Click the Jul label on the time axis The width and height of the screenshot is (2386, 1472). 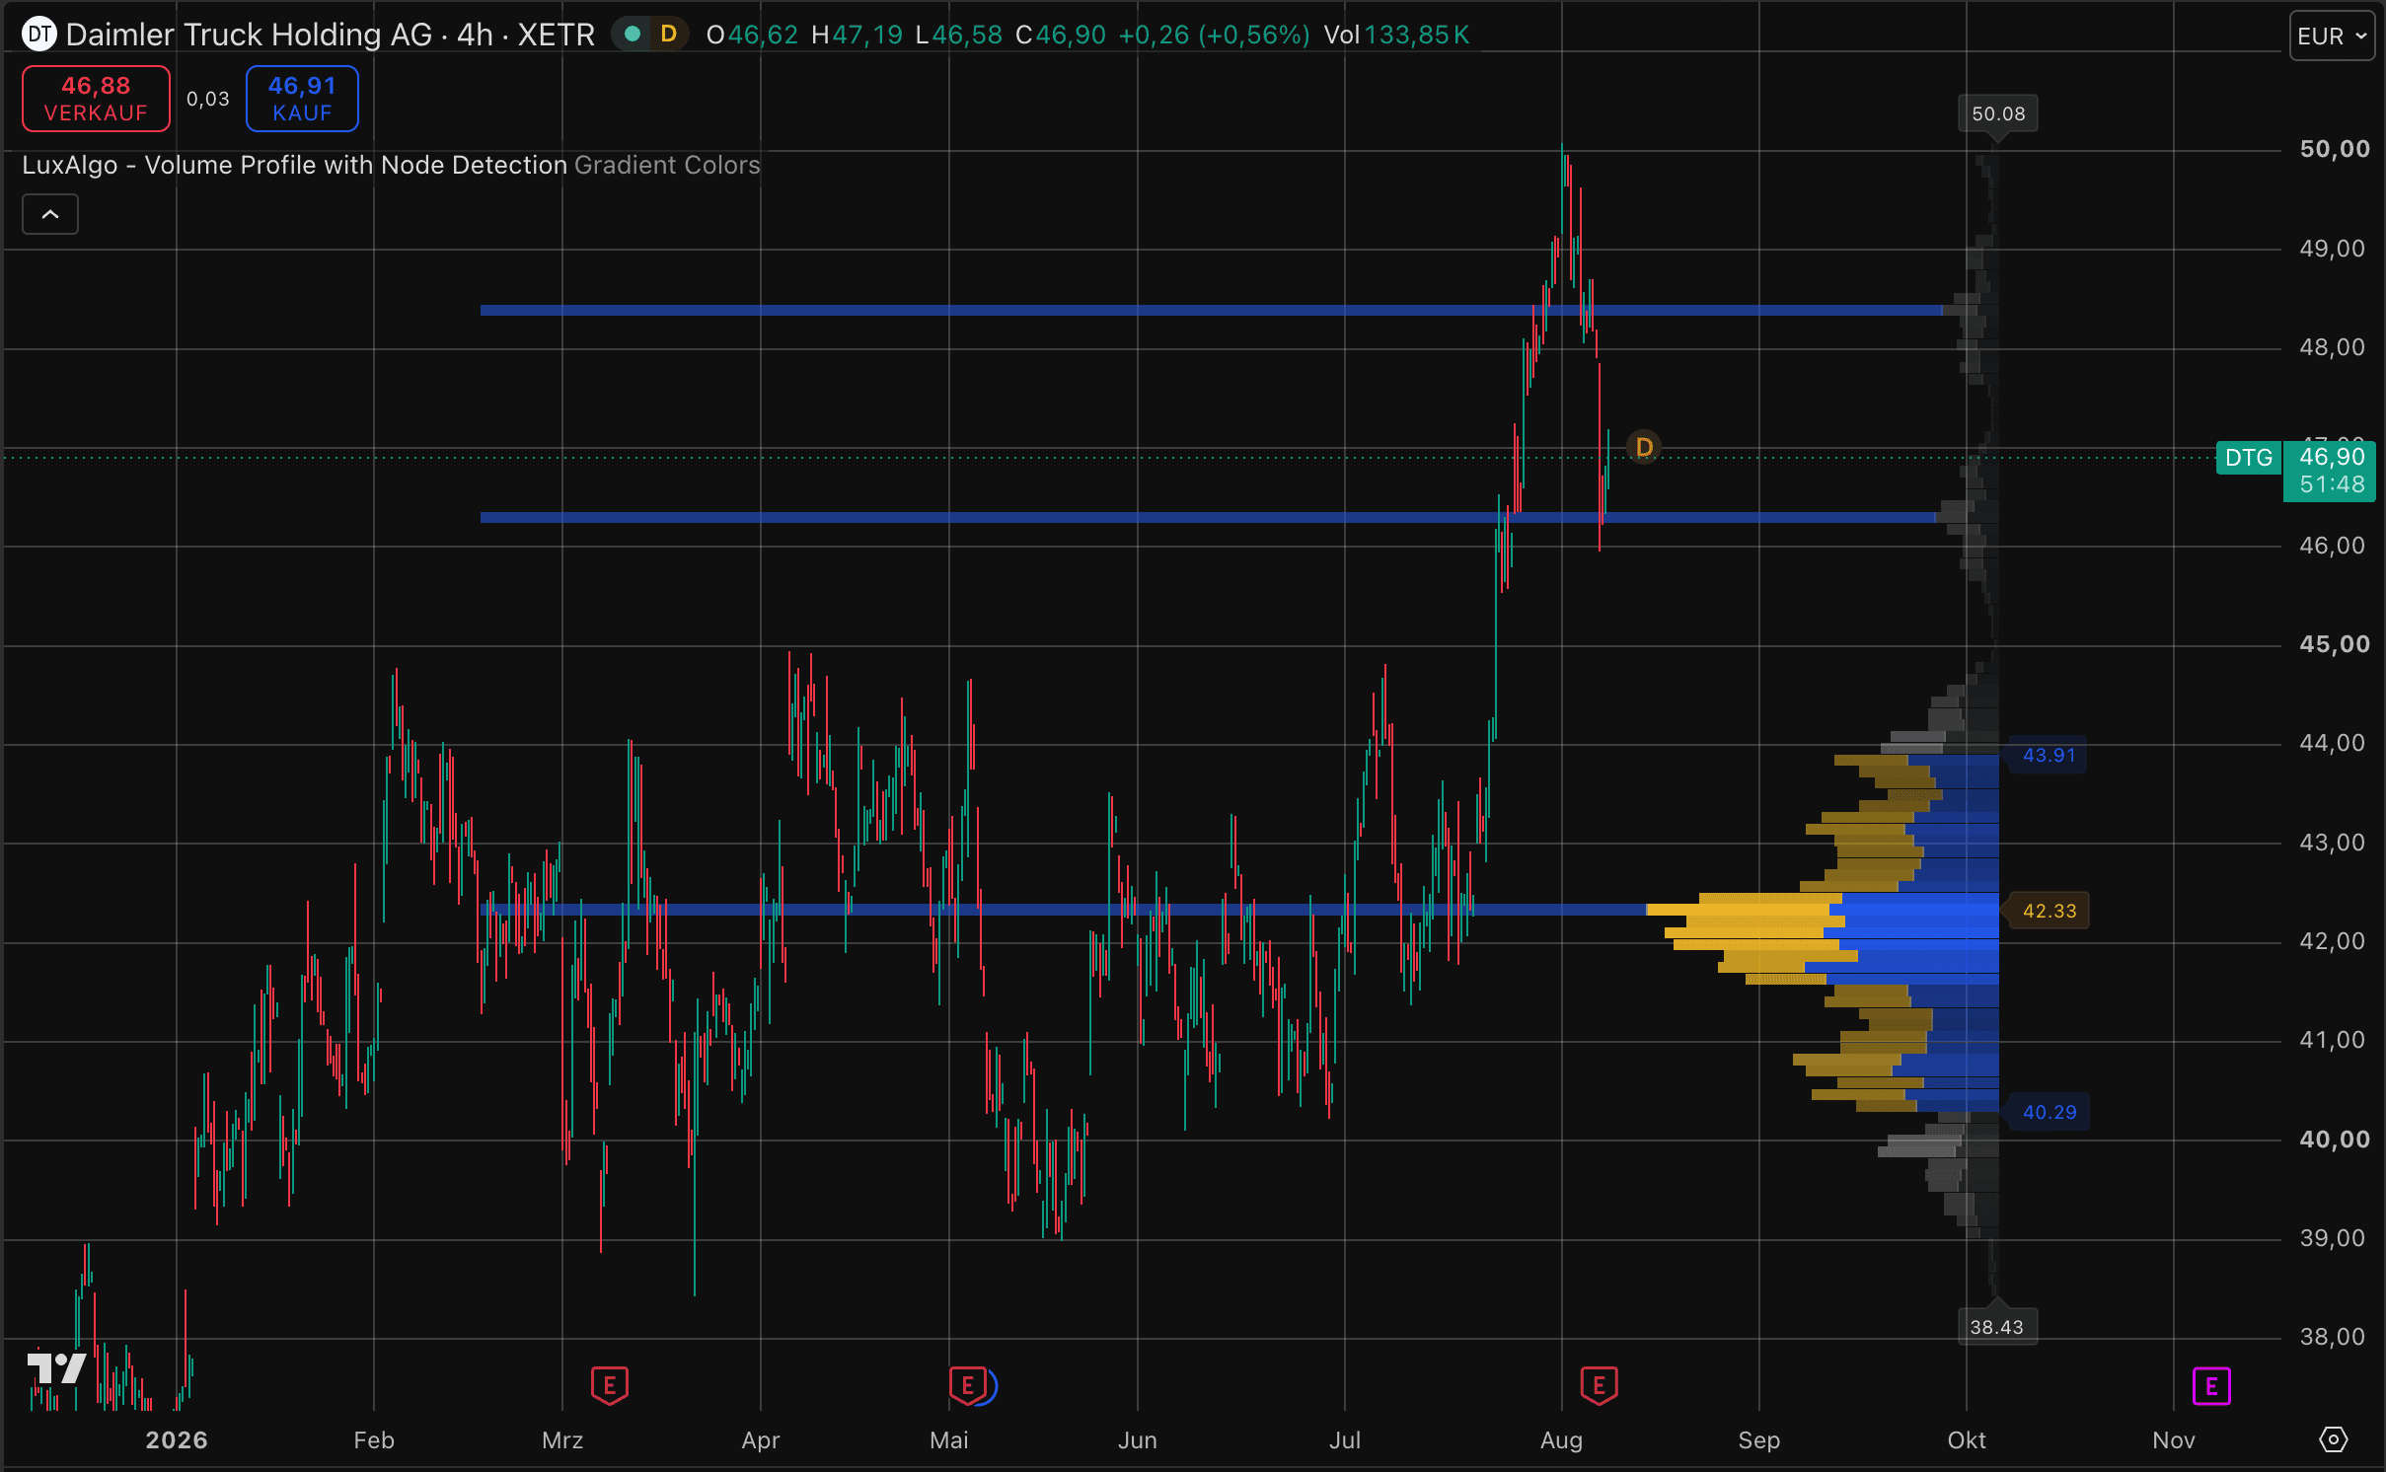point(1345,1440)
